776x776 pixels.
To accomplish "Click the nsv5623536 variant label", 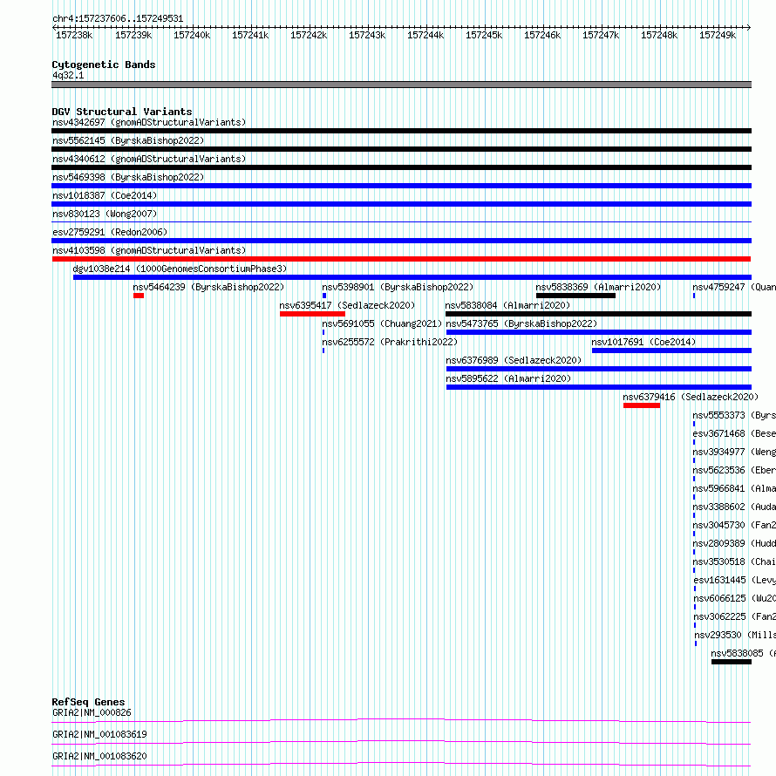I will click(734, 470).
